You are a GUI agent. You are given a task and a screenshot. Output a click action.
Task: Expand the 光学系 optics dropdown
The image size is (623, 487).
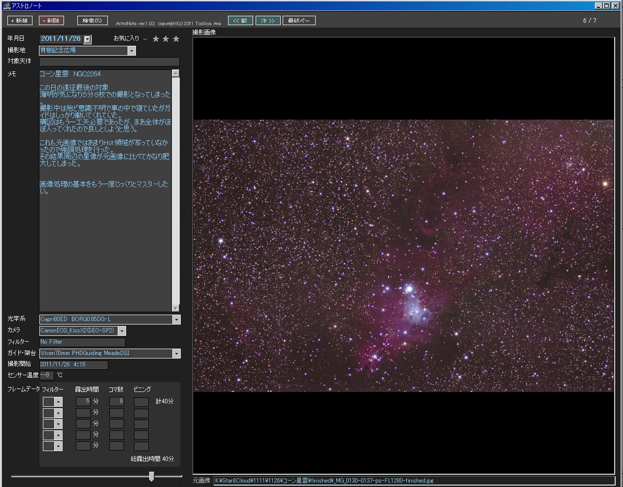176,320
